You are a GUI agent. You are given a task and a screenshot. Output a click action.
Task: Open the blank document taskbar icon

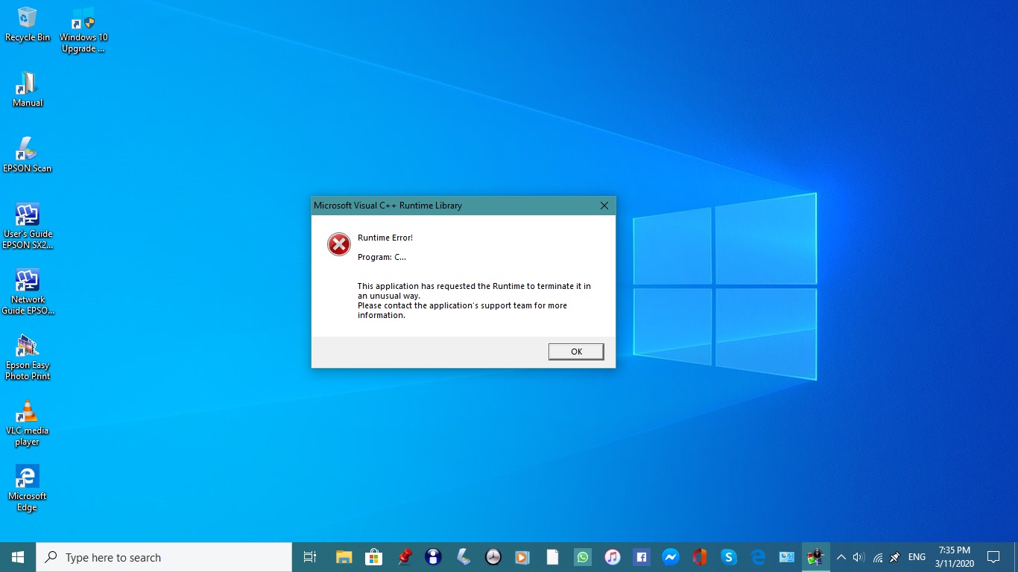pyautogui.click(x=552, y=557)
